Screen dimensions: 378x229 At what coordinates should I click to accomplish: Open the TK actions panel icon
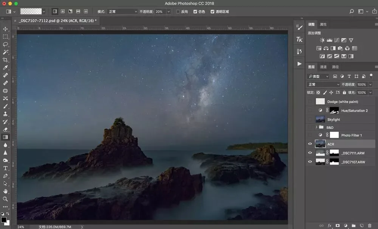tap(299, 39)
